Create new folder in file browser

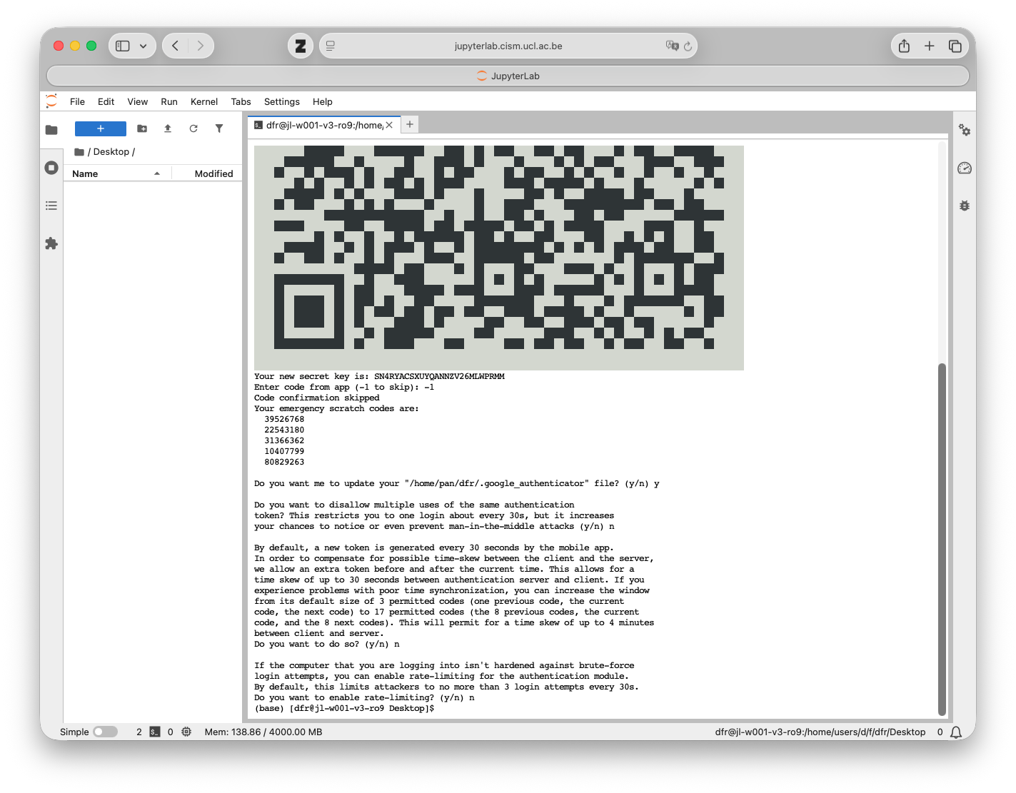coord(142,128)
